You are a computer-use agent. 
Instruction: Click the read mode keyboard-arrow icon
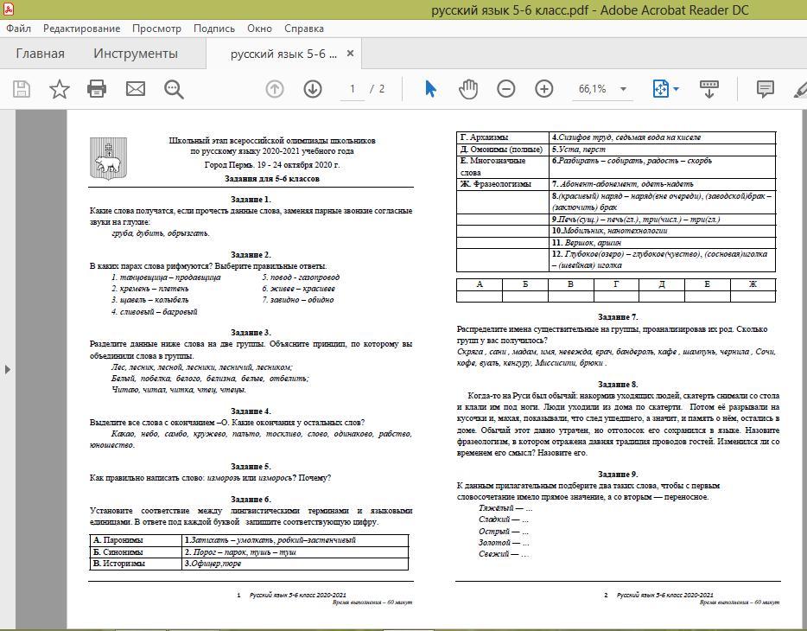point(709,89)
